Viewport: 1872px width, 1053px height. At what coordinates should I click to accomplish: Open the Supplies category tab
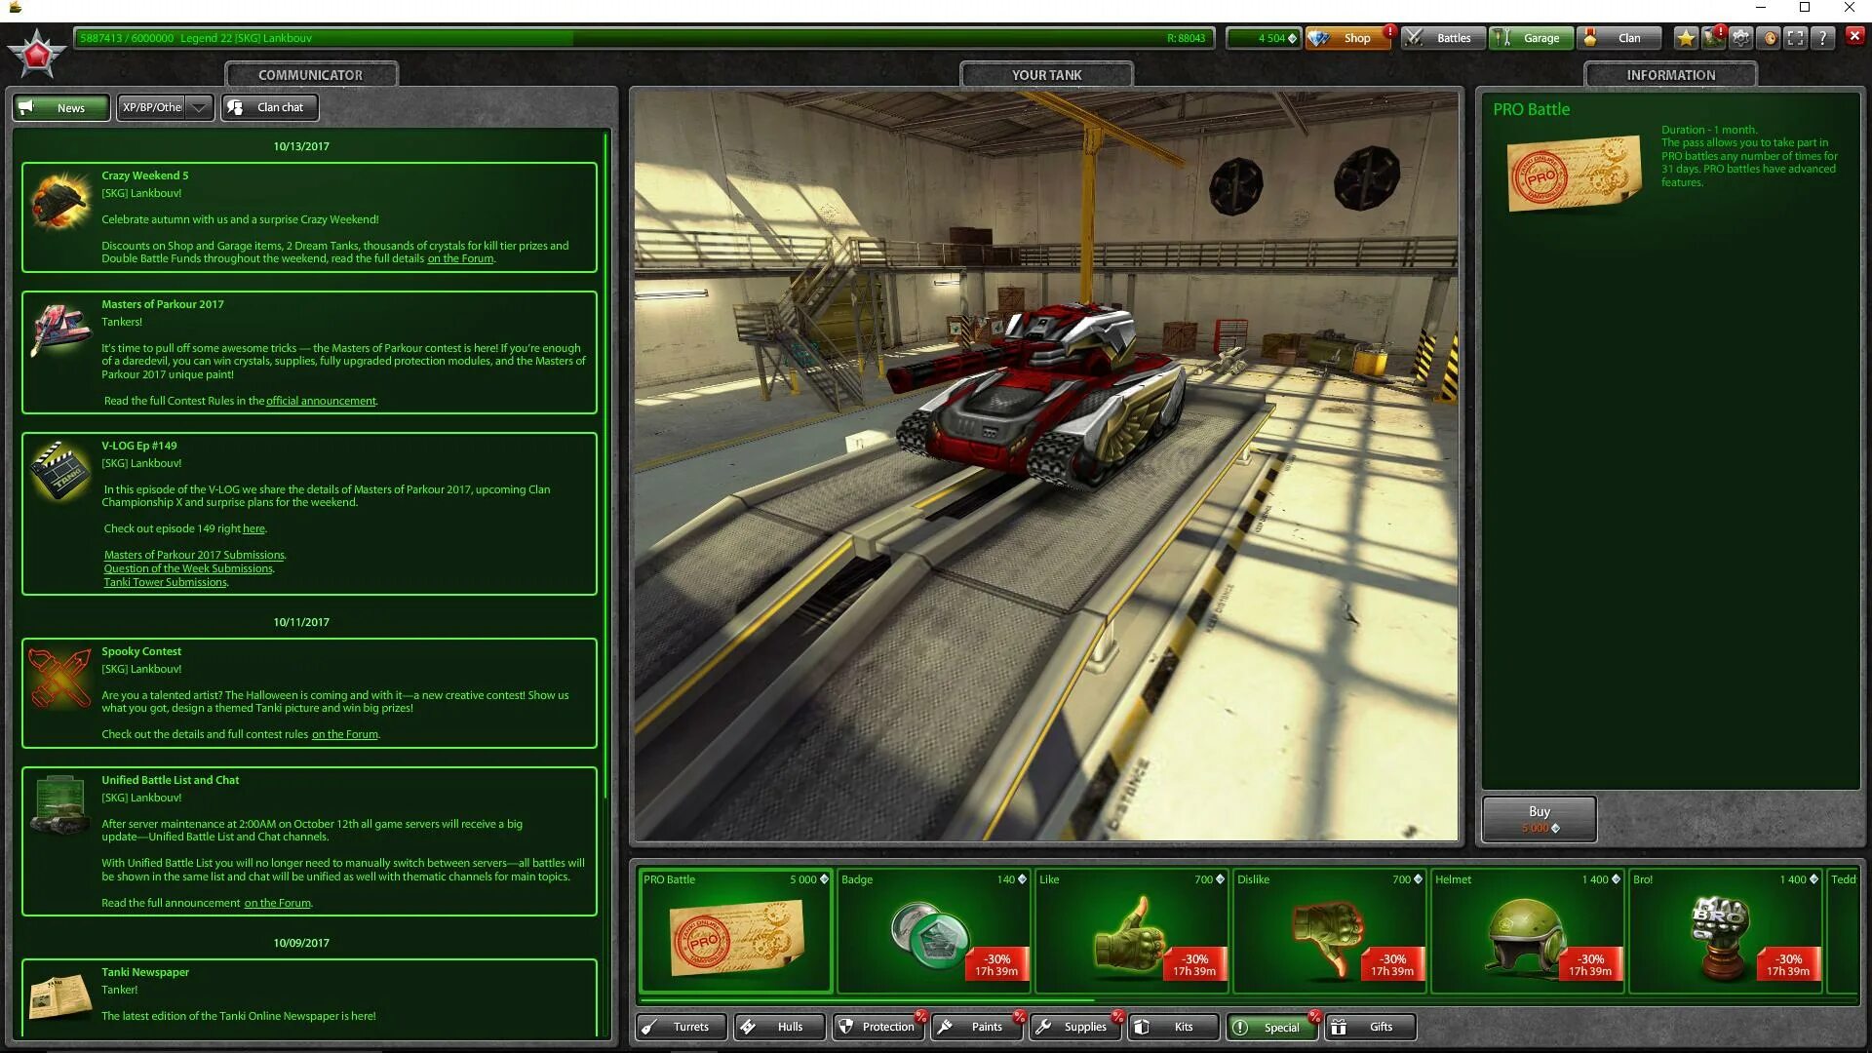pyautogui.click(x=1075, y=1027)
